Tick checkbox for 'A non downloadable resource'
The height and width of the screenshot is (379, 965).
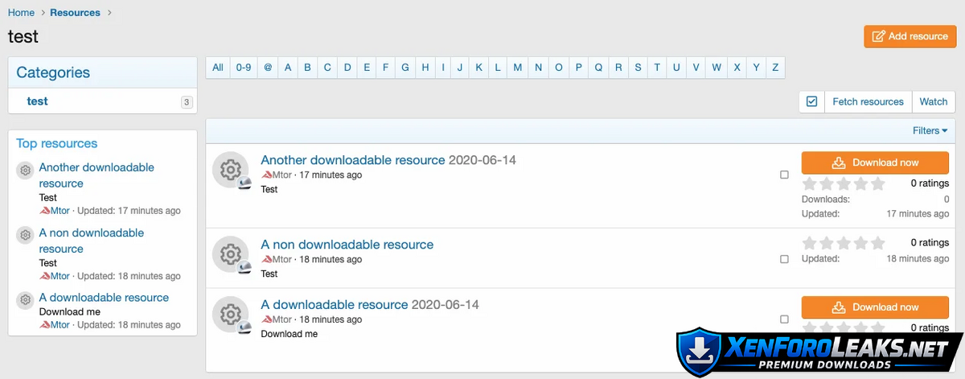coord(784,259)
